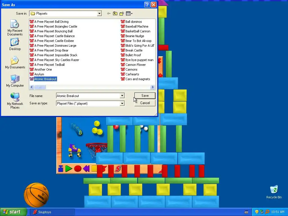Expand the File name dropdown arrow

coord(122,96)
